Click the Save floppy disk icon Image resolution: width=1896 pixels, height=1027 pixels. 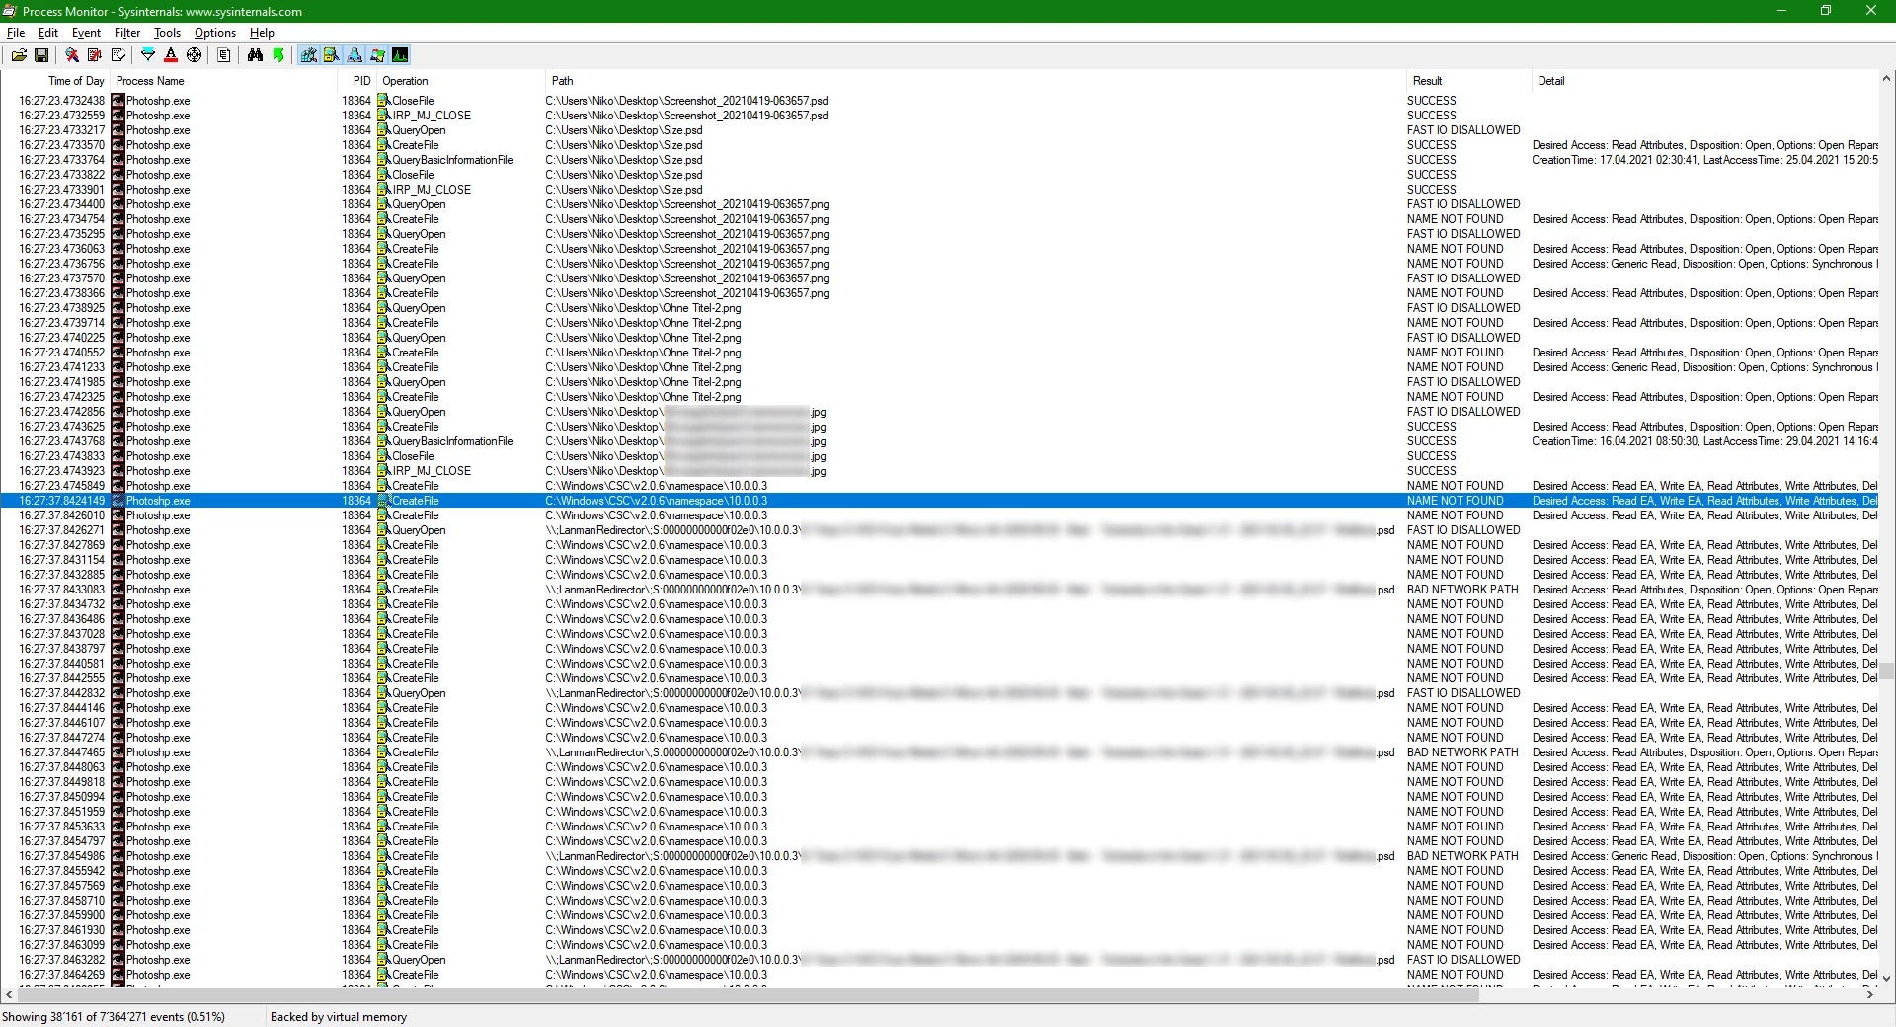point(41,55)
